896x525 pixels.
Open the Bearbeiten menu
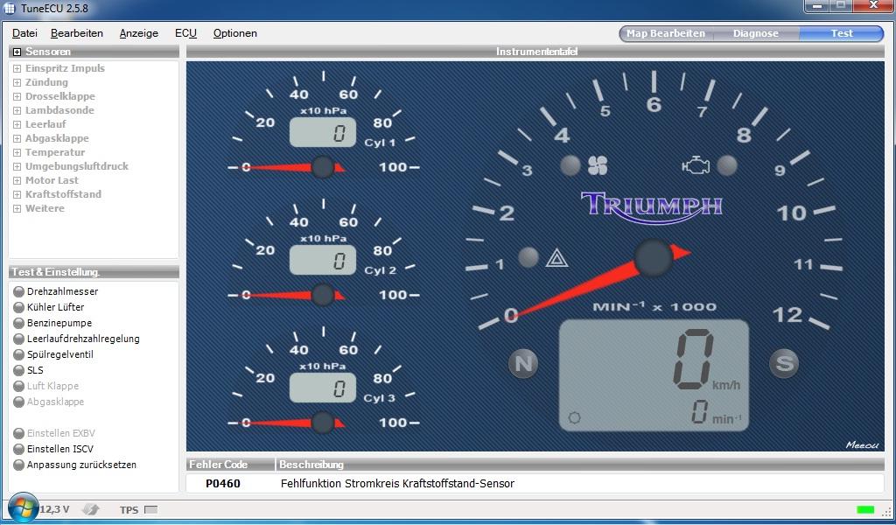pyautogui.click(x=77, y=33)
